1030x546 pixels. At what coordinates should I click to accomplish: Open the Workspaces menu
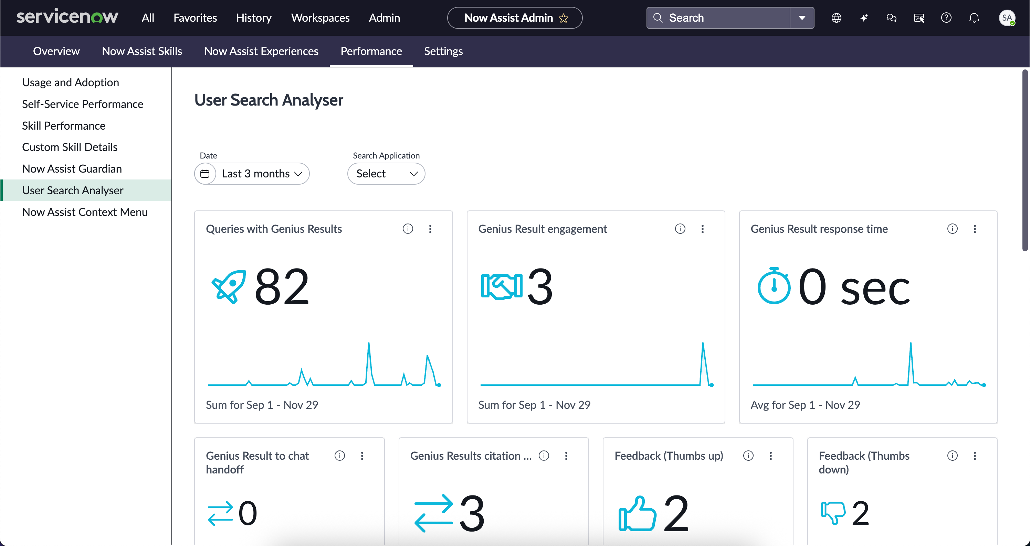tap(320, 18)
